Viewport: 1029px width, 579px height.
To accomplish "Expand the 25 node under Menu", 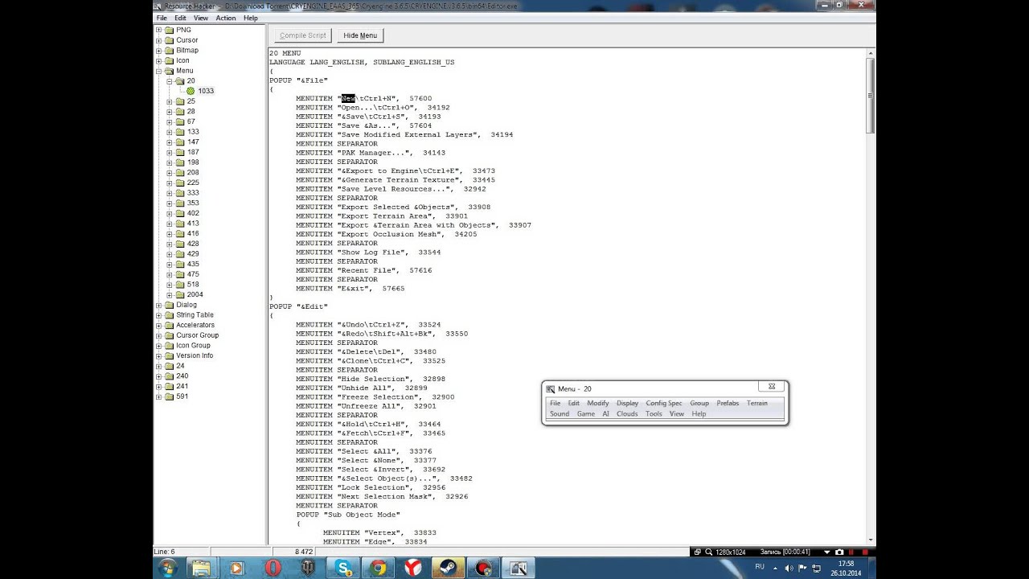I will [170, 101].
